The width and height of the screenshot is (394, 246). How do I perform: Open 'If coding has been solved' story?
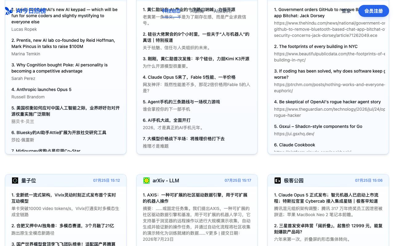point(330,74)
